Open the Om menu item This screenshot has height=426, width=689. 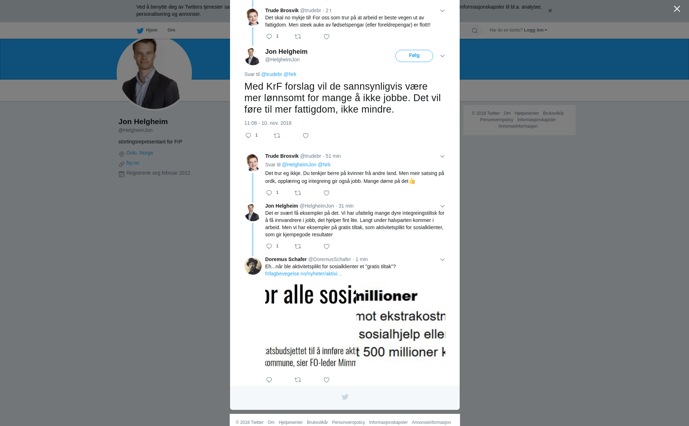171,30
